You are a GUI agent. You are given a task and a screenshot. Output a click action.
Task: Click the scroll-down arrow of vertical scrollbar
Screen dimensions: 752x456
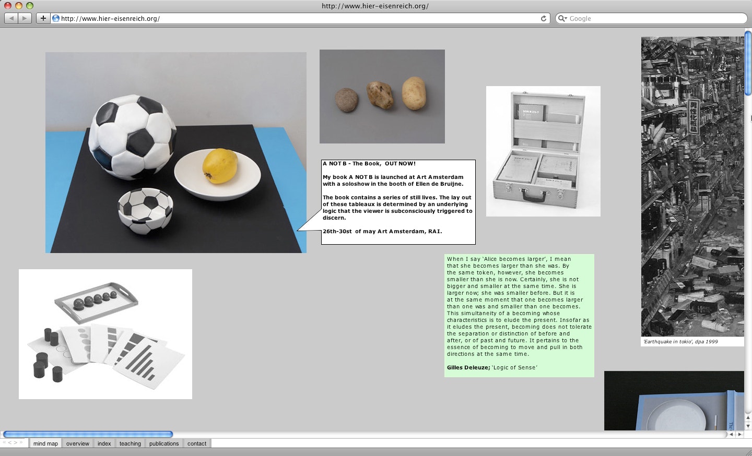pyautogui.click(x=748, y=426)
